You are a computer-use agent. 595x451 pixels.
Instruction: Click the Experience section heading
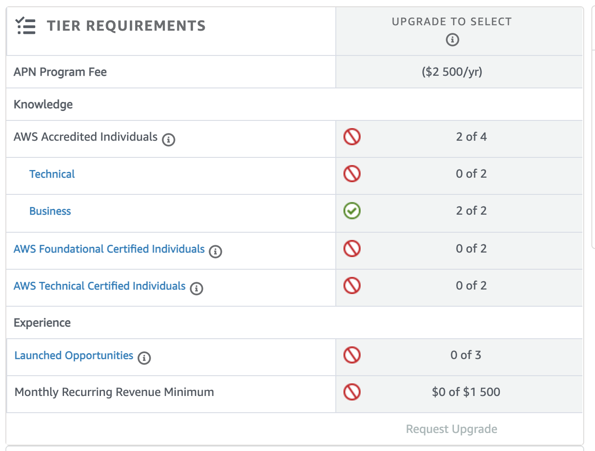(x=42, y=323)
